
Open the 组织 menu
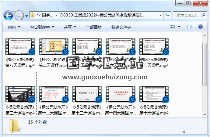point(14,27)
